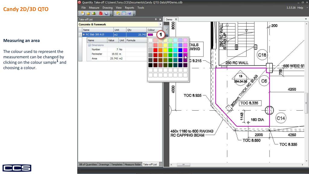This screenshot has width=309, height=174.
Task: Click the folder with magnifier toolbar icon
Action: pos(118,13)
